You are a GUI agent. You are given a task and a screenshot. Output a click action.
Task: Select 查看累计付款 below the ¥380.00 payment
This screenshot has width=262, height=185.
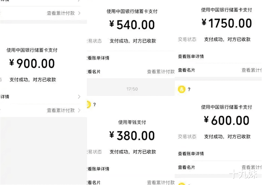point(161,183)
